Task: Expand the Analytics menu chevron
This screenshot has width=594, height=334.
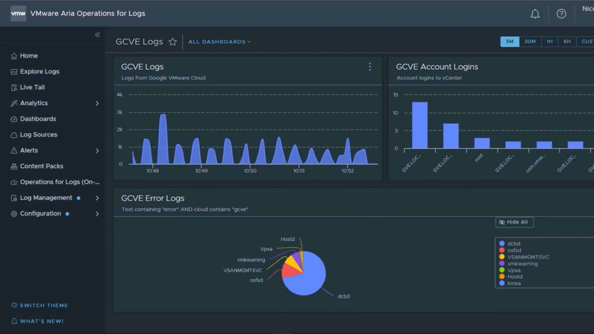Action: [97, 103]
